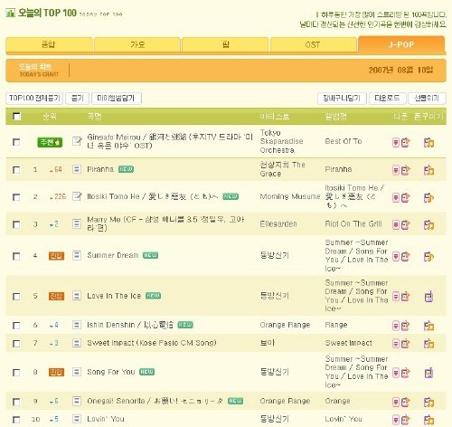The image size is (452, 427).
Task: Check the box for rank 1 Piranha
Action: (x=16, y=170)
